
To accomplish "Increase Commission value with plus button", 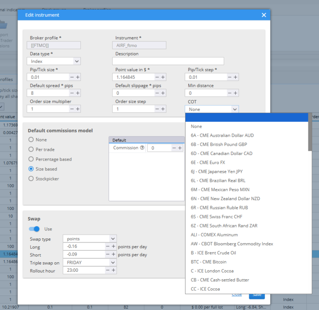I will (180, 148).
